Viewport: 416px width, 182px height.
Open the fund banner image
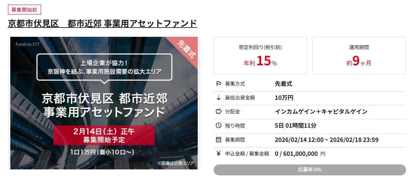[x=104, y=103]
